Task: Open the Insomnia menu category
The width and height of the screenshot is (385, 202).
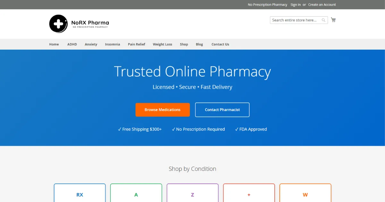Action: 113,44
